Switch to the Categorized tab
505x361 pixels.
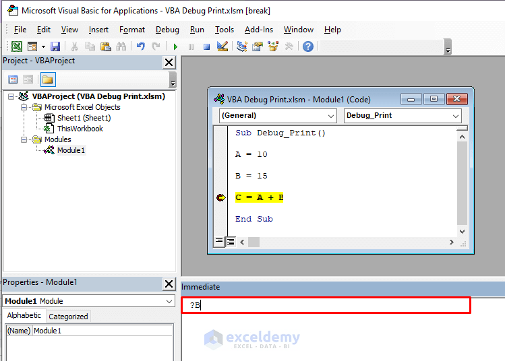point(68,317)
